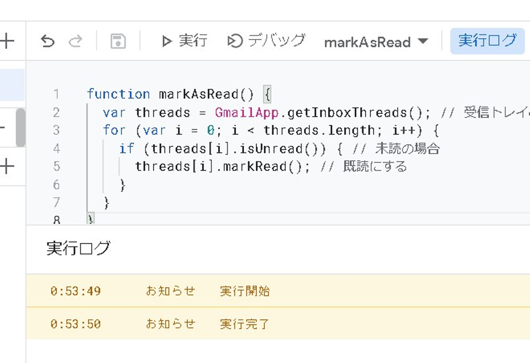Click the left sidebar scrollbar thumb
Image resolution: width=530 pixels, height=363 pixels.
tap(21, 127)
